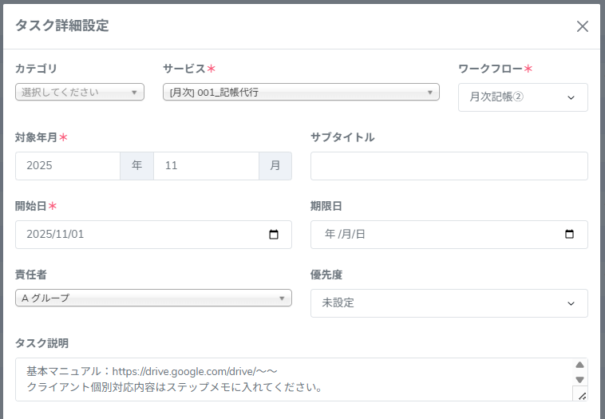Open the カテゴリ dropdown
This screenshot has width=605, height=419.
tap(80, 92)
